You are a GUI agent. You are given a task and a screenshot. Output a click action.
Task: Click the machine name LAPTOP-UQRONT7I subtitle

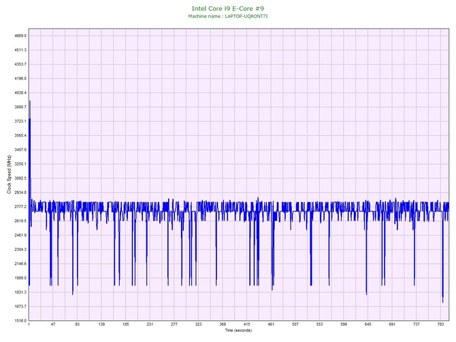[x=228, y=16]
